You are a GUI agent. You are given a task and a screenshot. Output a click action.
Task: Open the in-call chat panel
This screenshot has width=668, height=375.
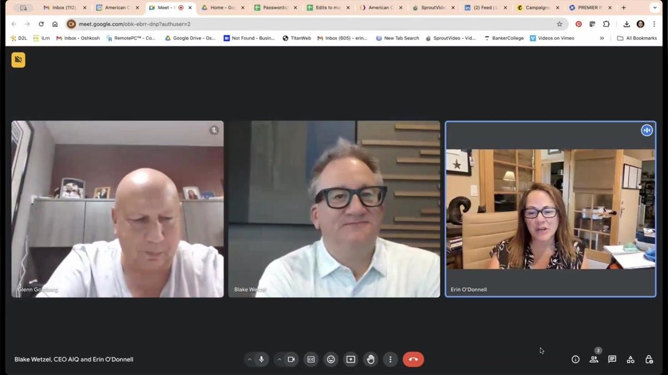click(x=612, y=359)
